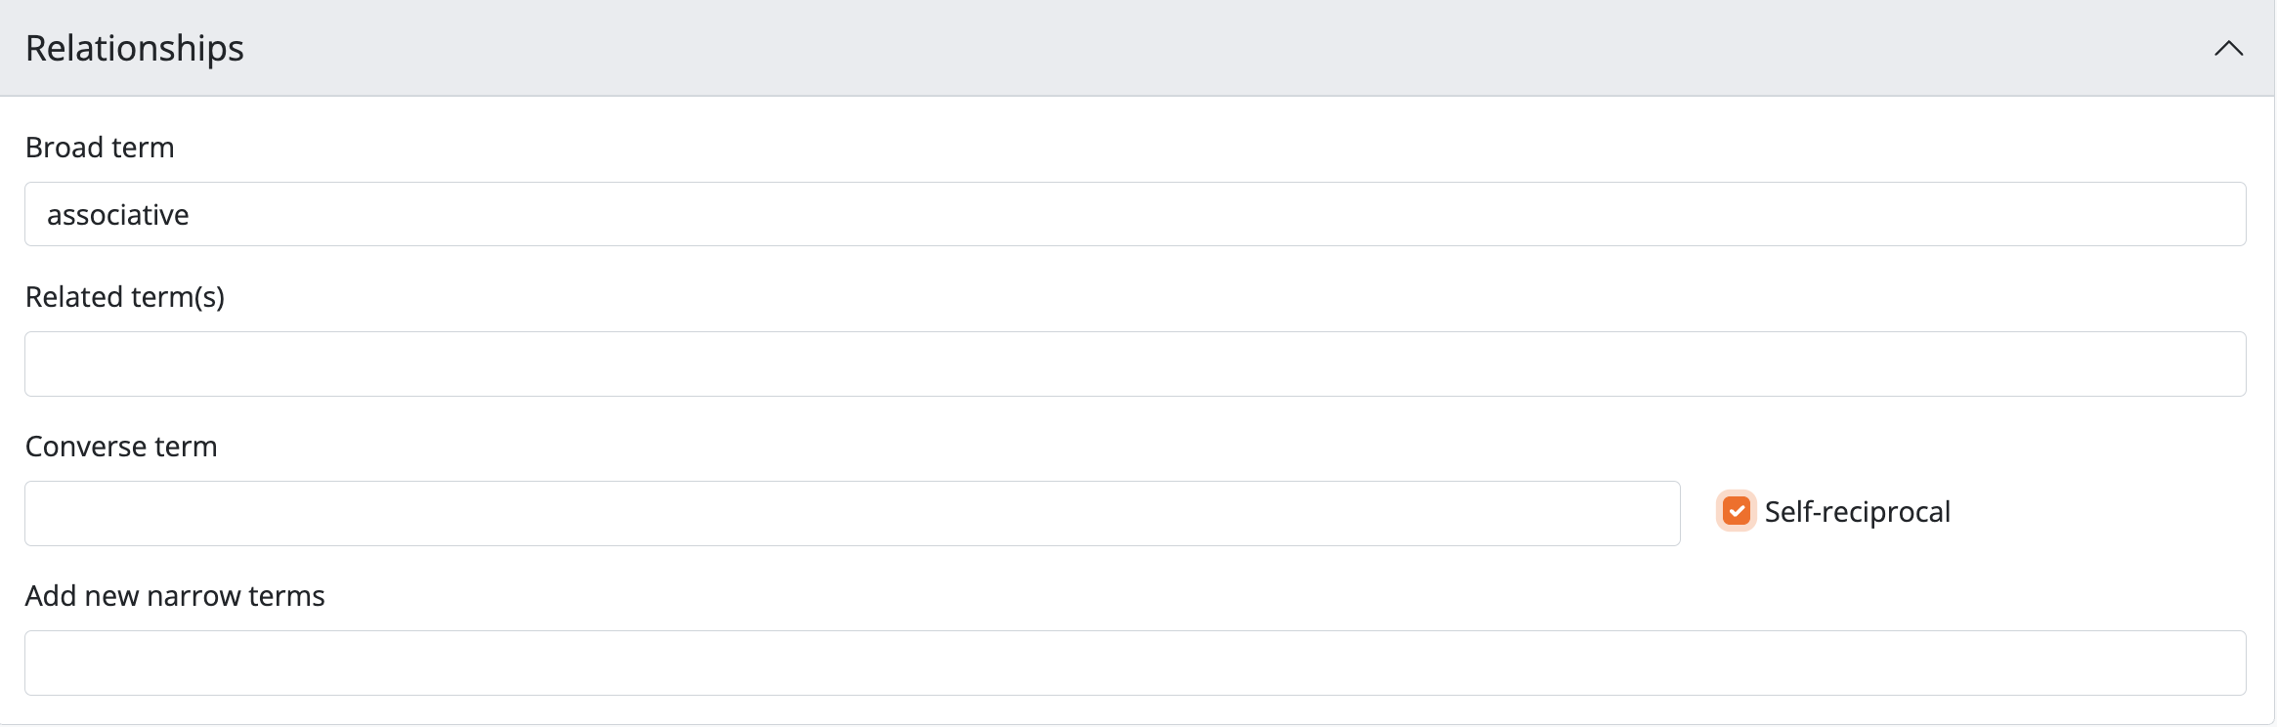Click the Related term(s) label

click(x=125, y=297)
